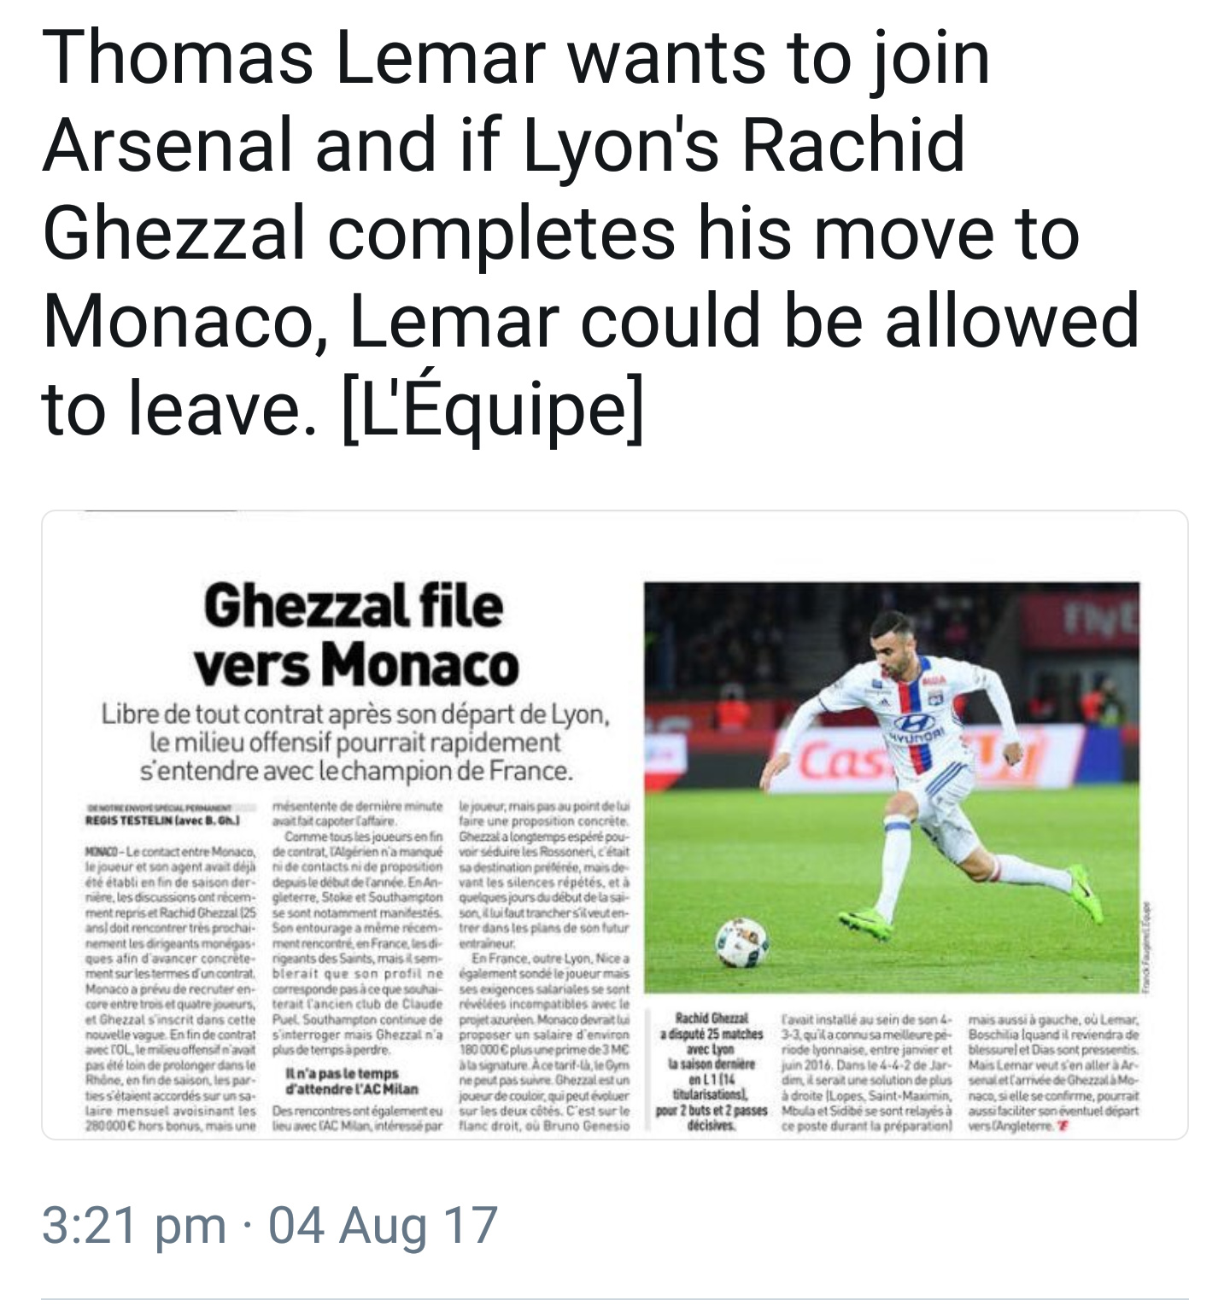The width and height of the screenshot is (1230, 1312).
Task: Click the 04 Aug 17 date
Action: [383, 1225]
